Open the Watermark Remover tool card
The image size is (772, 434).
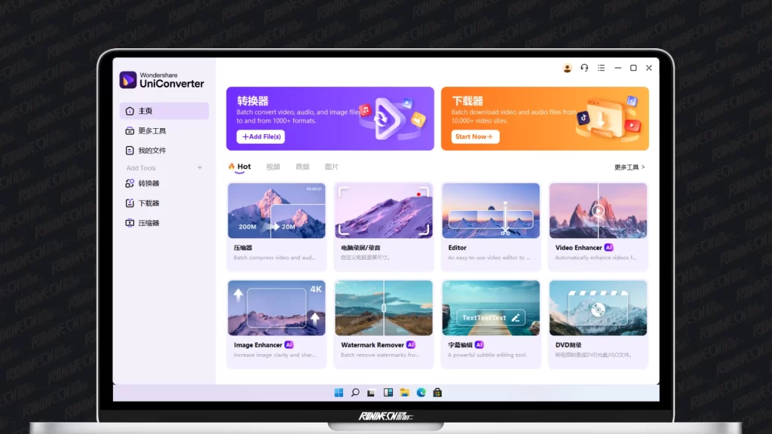click(x=384, y=323)
